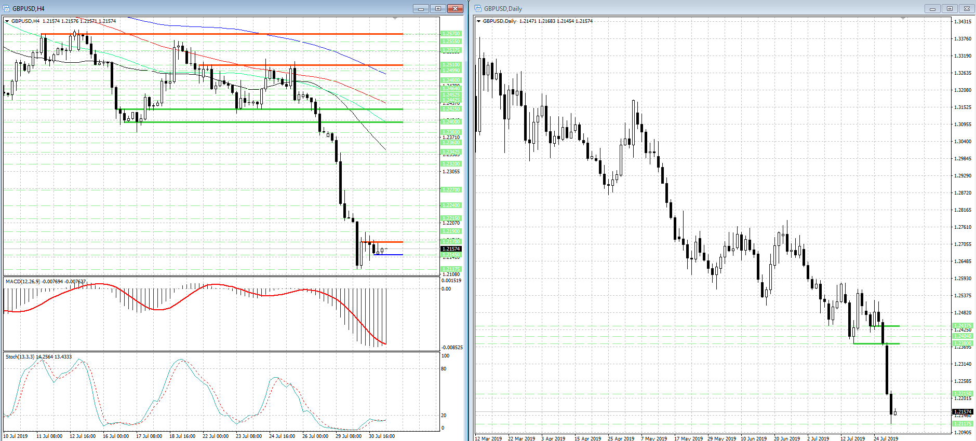Minimize the GBPUSD,H4 chart window
976x441 pixels.
(421, 8)
